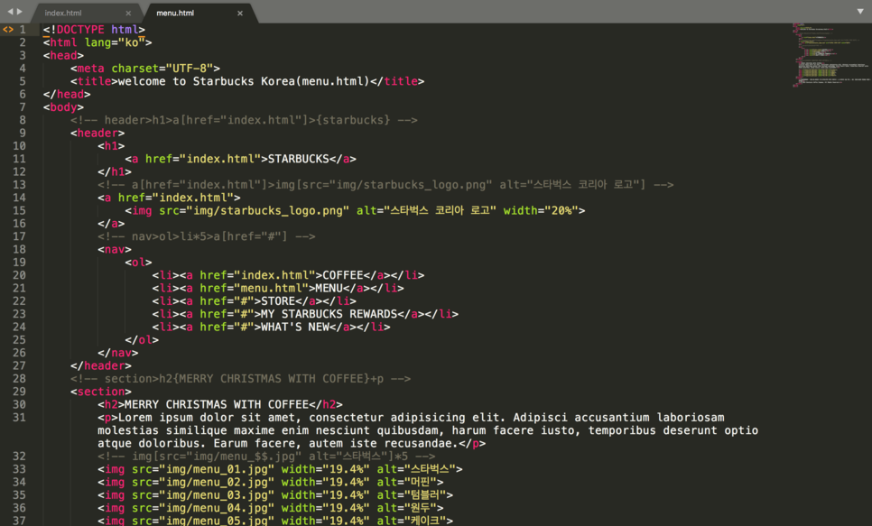Click the opening <body> tag
The image size is (872, 526).
[x=63, y=106]
